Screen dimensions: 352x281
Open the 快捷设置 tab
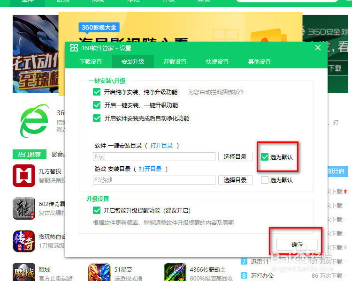coord(217,62)
